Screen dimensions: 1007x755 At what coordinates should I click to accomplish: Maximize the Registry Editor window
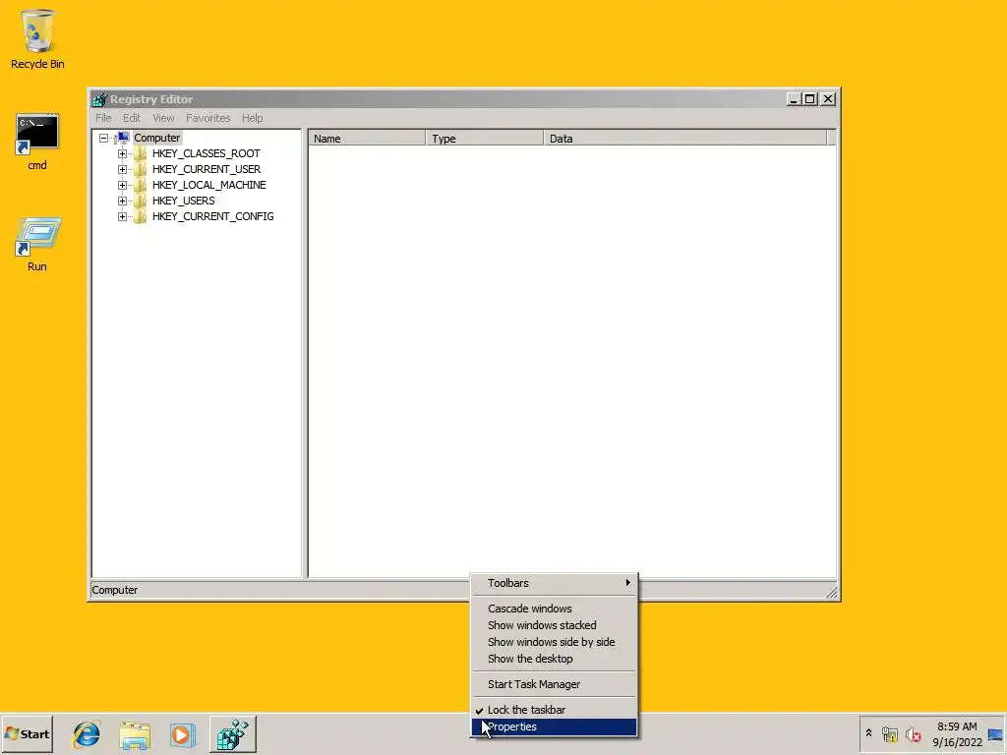(810, 99)
